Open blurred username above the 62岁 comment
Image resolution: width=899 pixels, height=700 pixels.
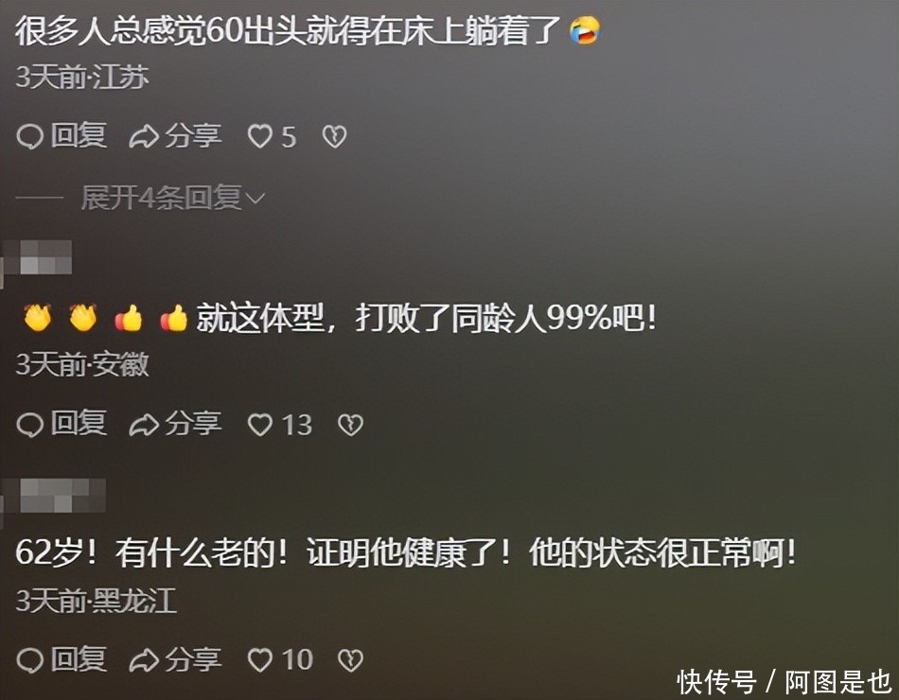coord(54,496)
